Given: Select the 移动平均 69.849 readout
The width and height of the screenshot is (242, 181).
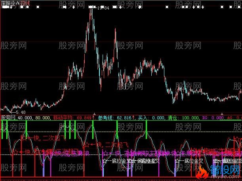Looking at the screenshot, I should point(72,118).
